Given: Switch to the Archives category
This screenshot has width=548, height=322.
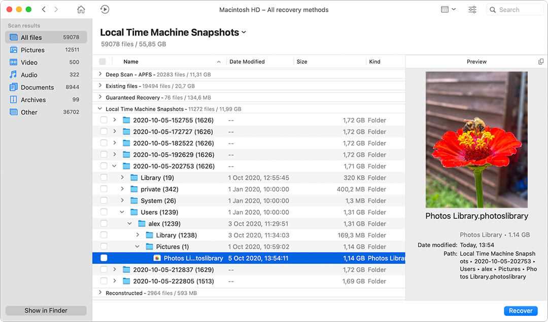Looking at the screenshot, I should tap(13, 100).
